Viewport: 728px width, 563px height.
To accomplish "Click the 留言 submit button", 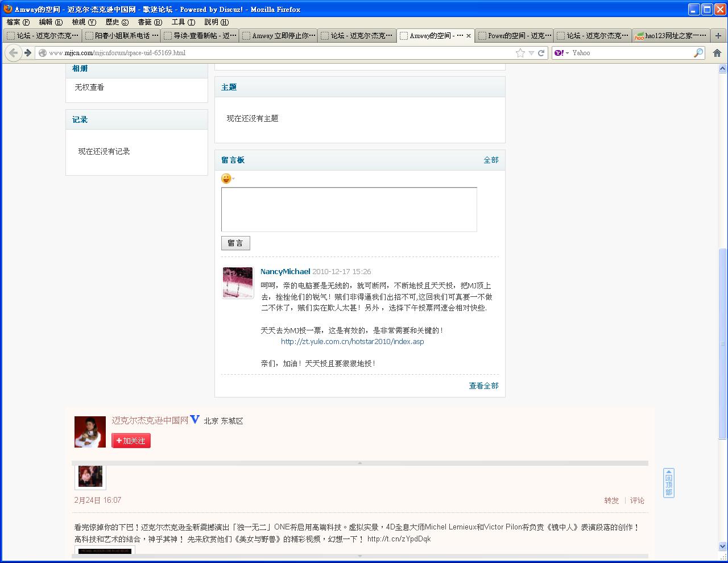I will [235, 243].
